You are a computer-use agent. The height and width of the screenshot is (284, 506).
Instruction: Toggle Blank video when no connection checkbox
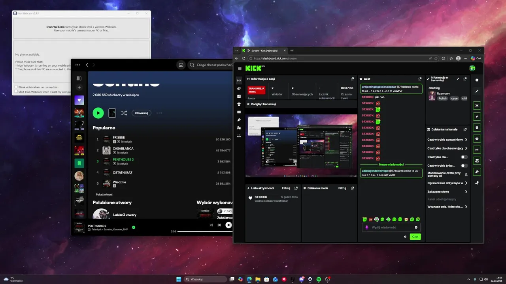(16, 87)
